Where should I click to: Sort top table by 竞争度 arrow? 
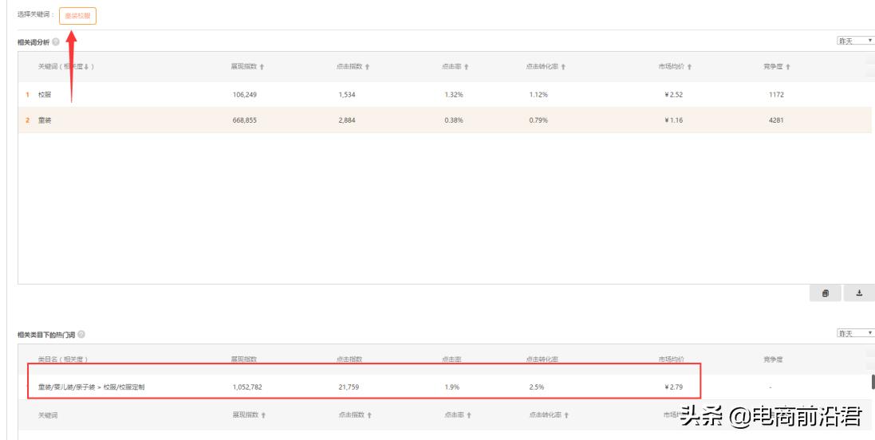click(x=788, y=67)
